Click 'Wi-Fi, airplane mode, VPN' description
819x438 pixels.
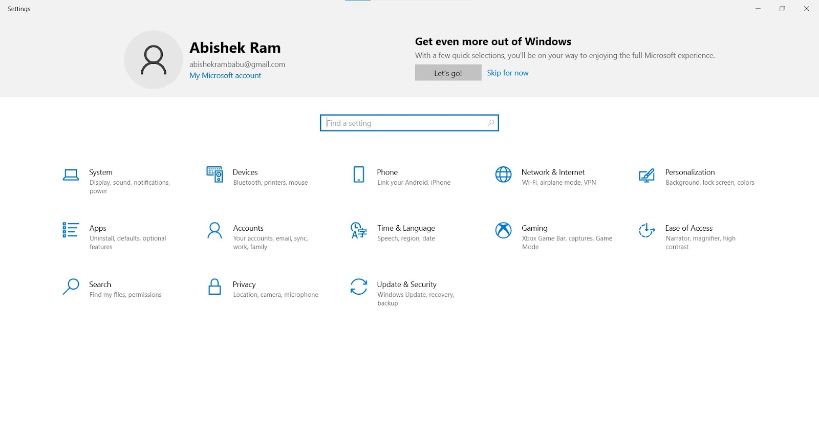coord(559,183)
